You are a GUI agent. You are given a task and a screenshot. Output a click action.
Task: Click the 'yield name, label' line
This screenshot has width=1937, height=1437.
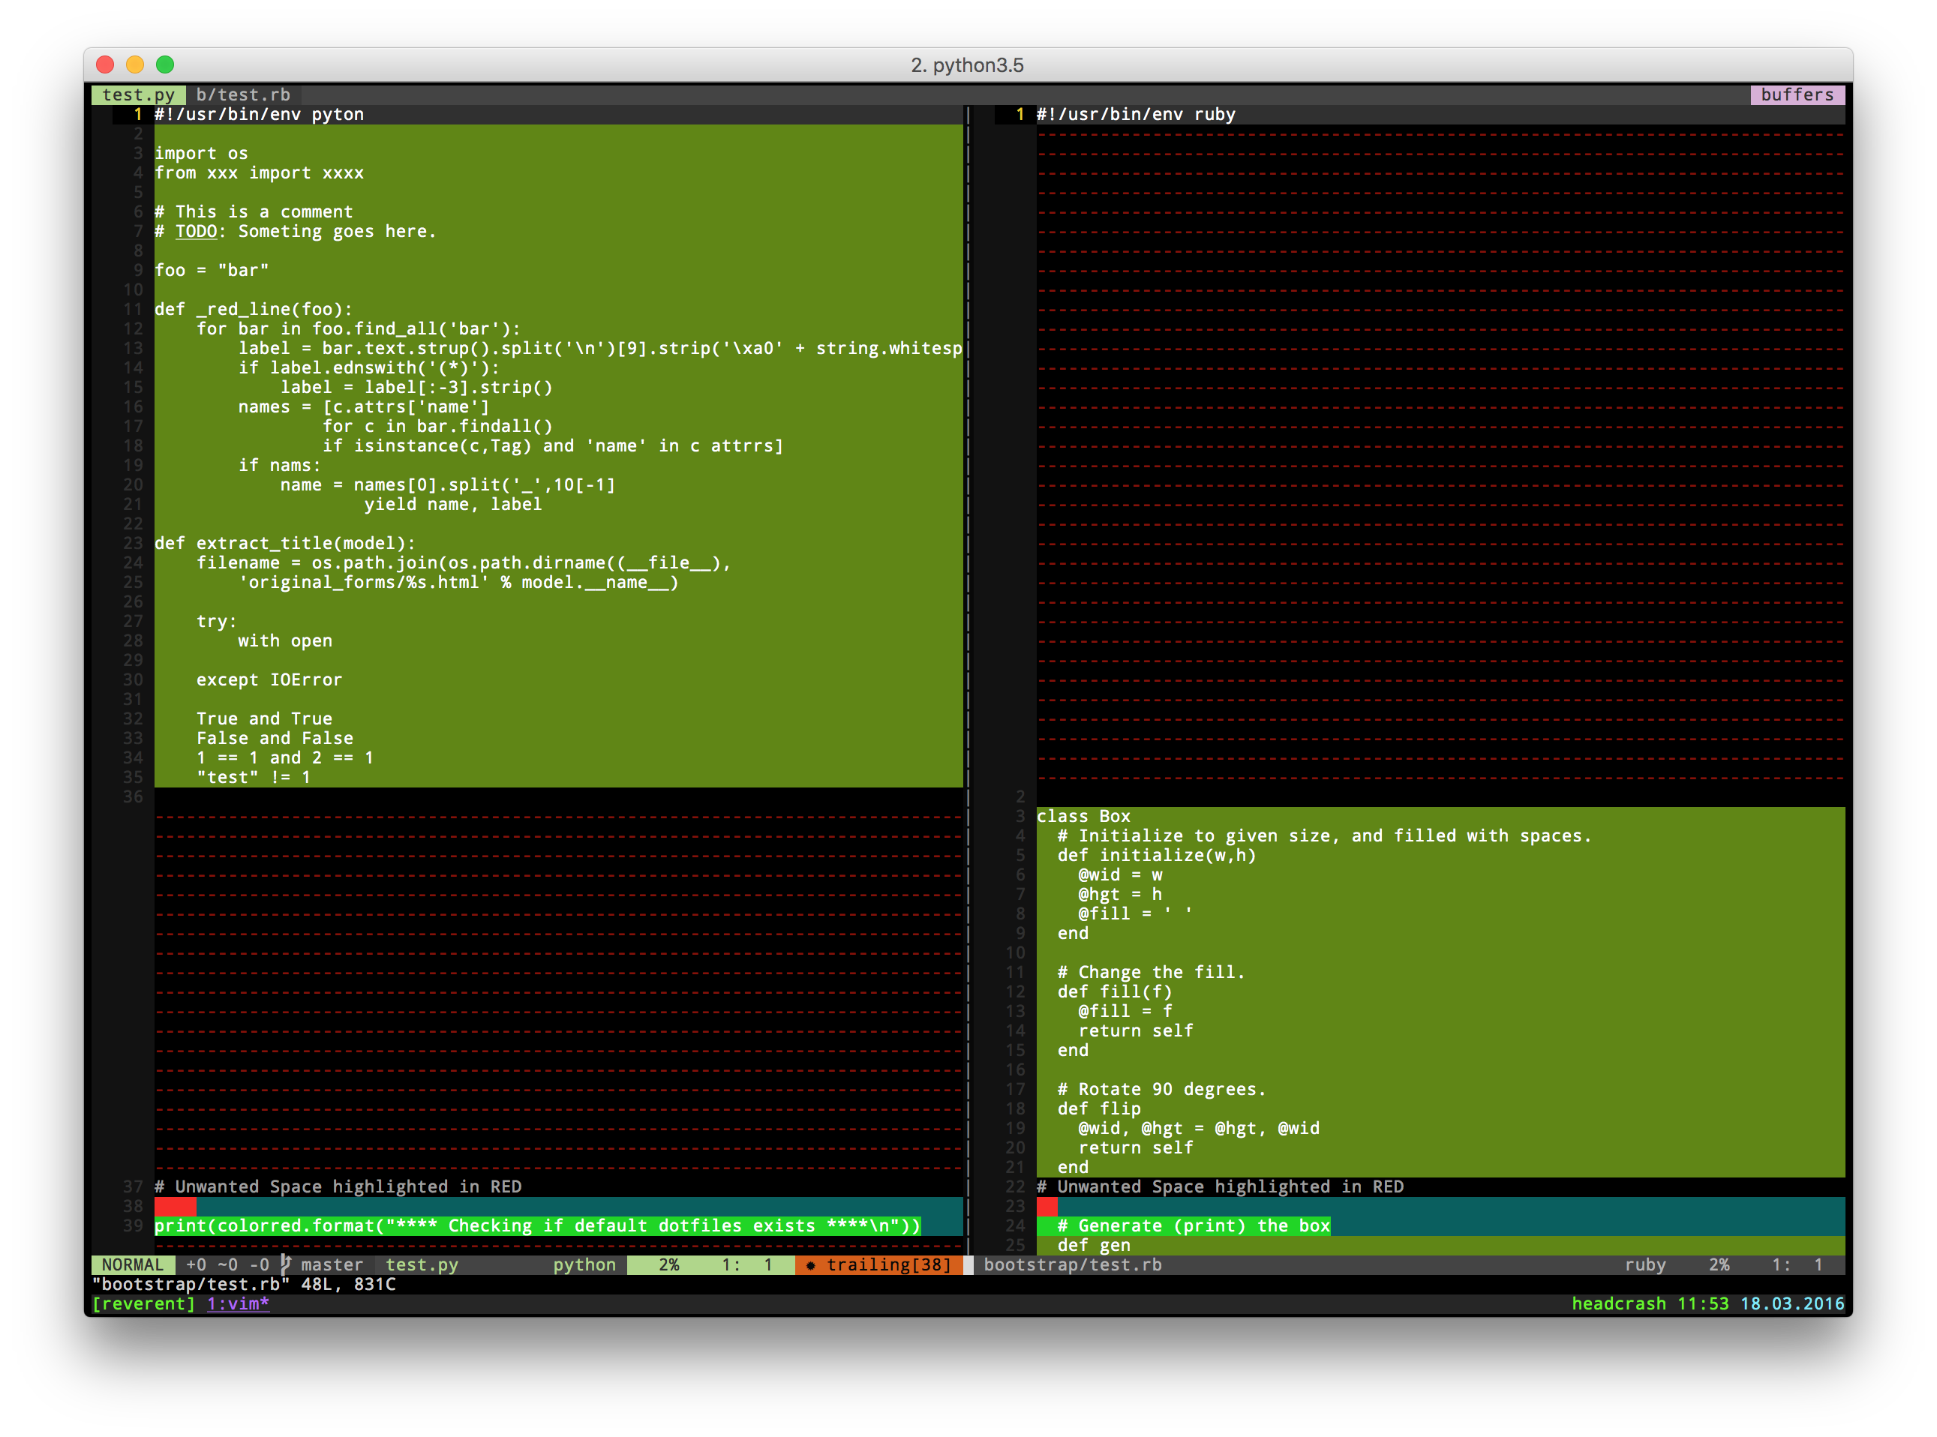point(452,505)
